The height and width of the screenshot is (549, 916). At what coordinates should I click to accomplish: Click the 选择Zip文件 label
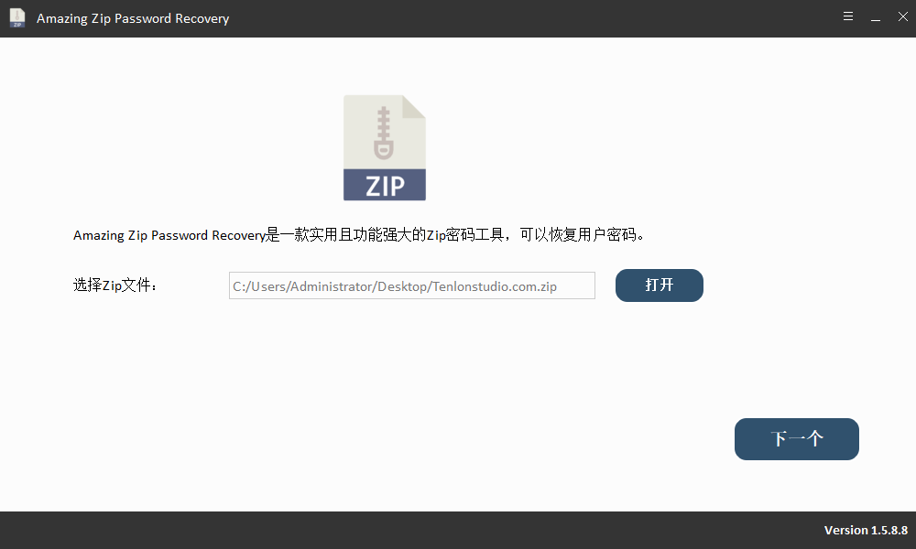(x=115, y=285)
